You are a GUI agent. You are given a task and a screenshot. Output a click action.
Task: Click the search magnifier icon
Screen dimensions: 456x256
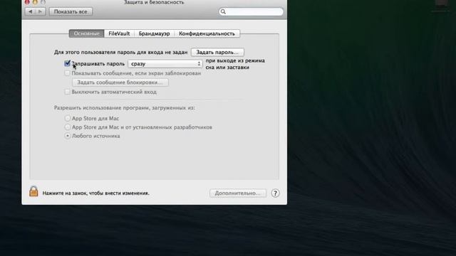pyautogui.click(x=223, y=11)
